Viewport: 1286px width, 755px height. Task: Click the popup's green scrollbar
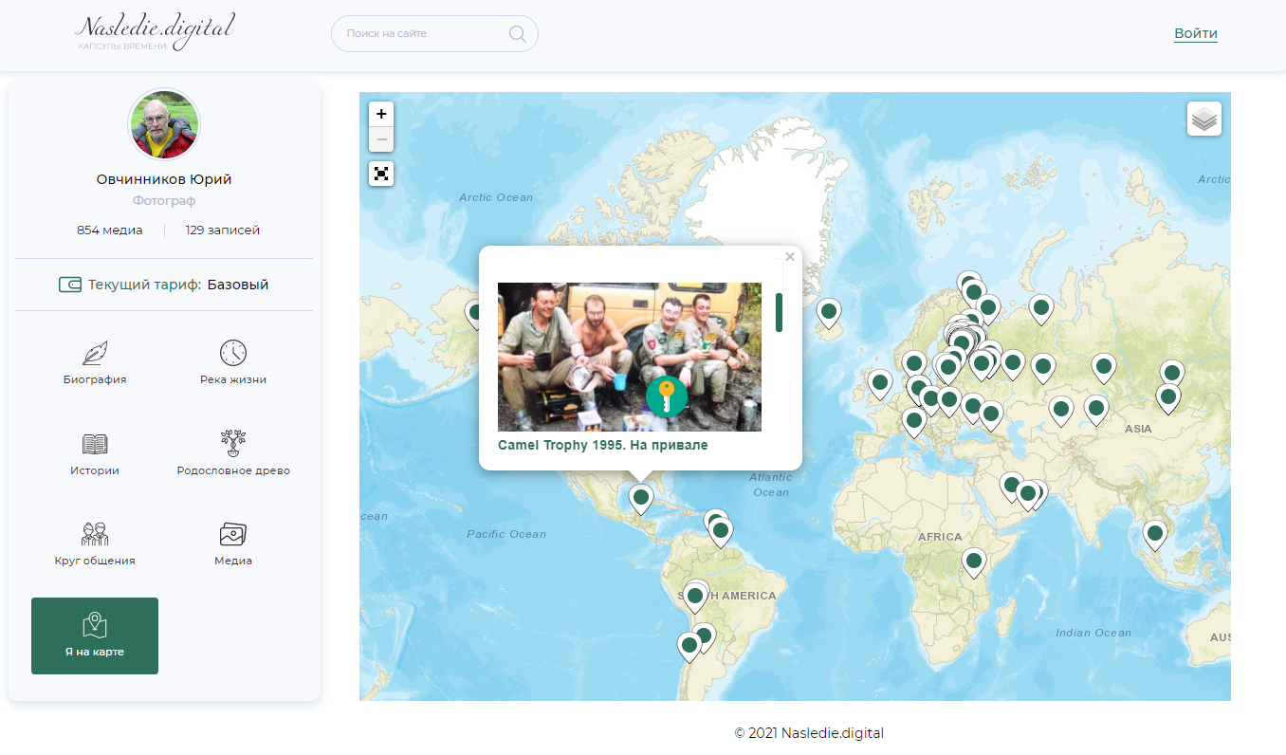pos(779,312)
